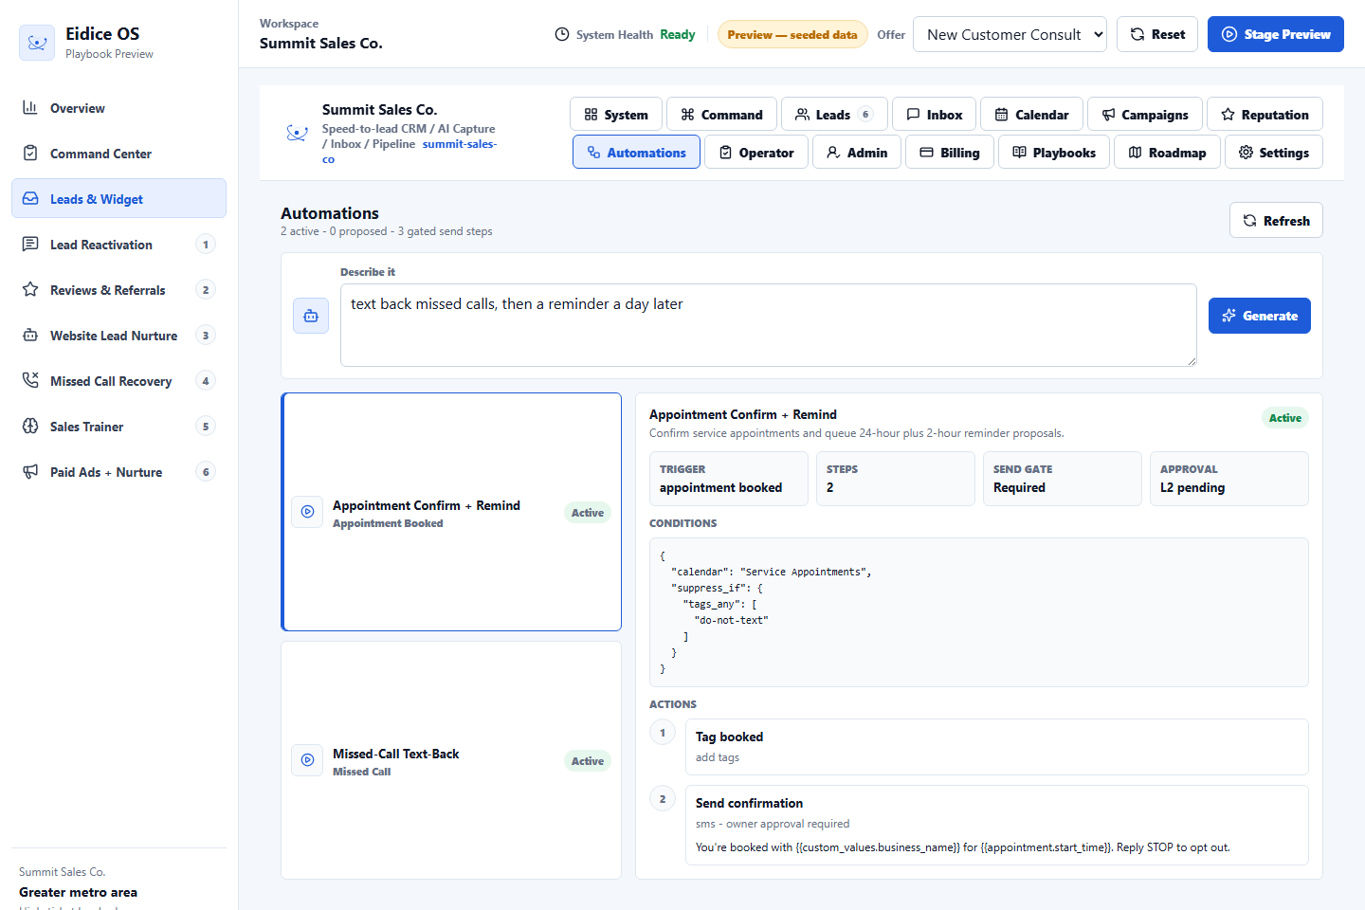Click the Eidice OS logo icon
Viewport: 1365px width, 910px height.
[37, 43]
